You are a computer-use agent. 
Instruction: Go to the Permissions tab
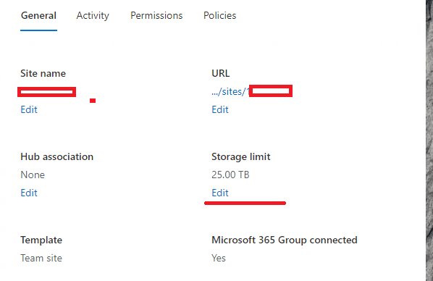156,15
